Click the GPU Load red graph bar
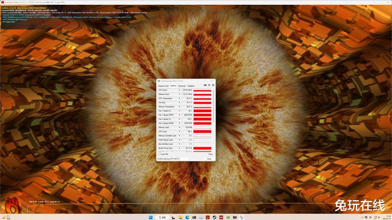Screen dimensions: 392x220 tap(202, 132)
